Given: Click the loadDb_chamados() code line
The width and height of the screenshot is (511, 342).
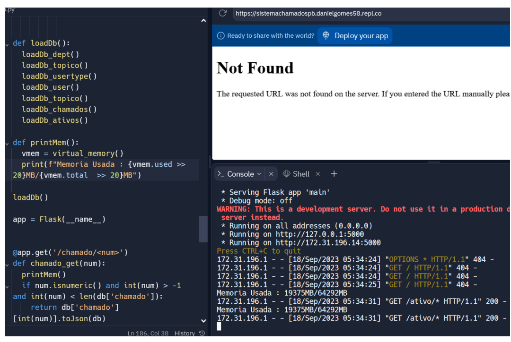Looking at the screenshot, I should coord(59,109).
